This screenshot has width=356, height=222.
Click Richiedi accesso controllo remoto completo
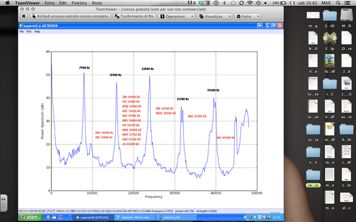[x=70, y=17]
